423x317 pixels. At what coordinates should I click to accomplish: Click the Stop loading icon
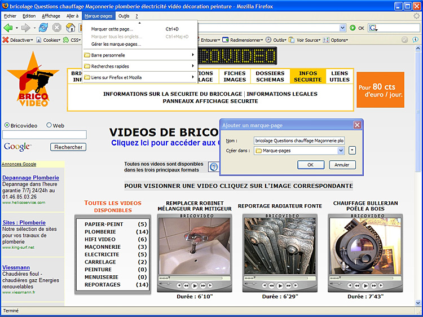[x=56, y=28]
